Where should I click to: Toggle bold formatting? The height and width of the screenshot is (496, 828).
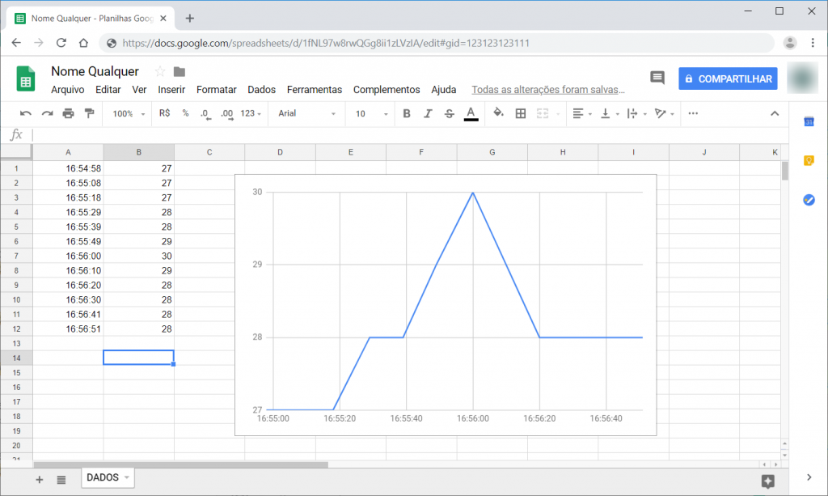pyautogui.click(x=407, y=113)
